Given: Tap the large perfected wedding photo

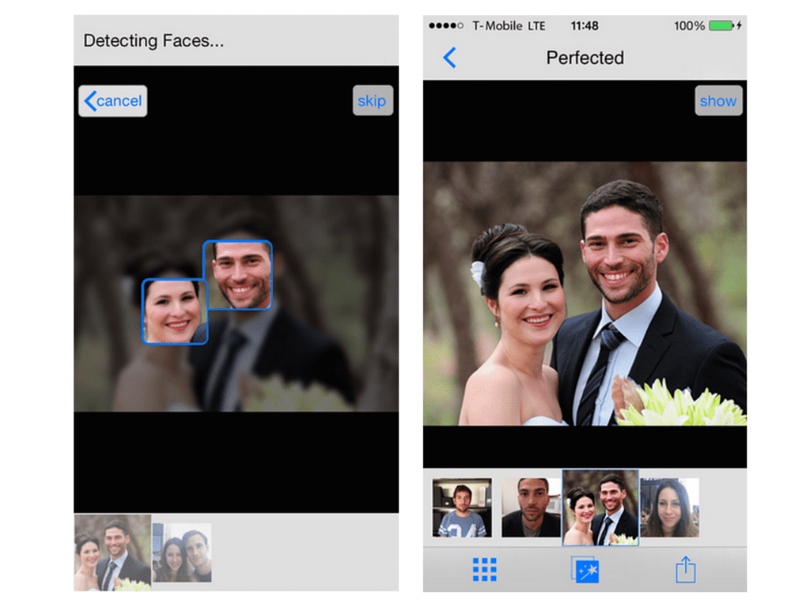Looking at the screenshot, I should (585, 294).
